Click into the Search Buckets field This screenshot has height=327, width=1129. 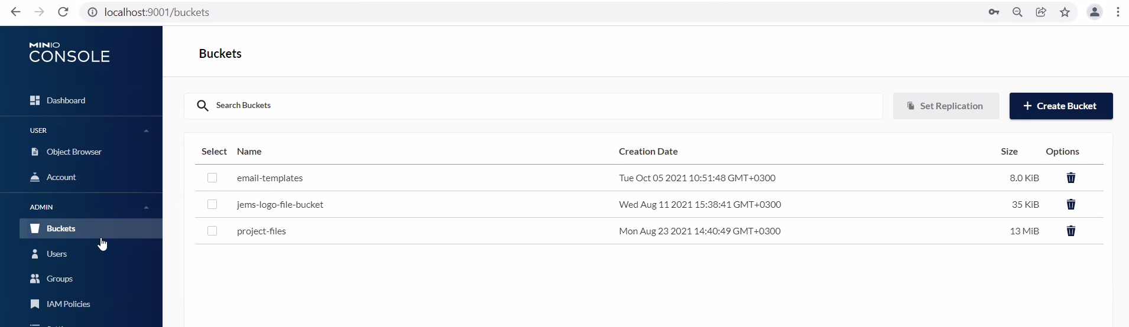(532, 106)
